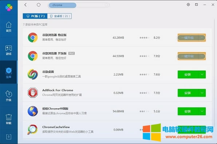
Task: Click the label beside 谷歌浏览器 开发版
Action: [x=72, y=53]
